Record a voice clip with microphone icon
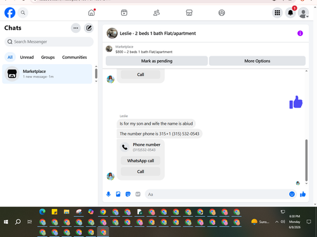317x237 pixels. pyautogui.click(x=108, y=194)
